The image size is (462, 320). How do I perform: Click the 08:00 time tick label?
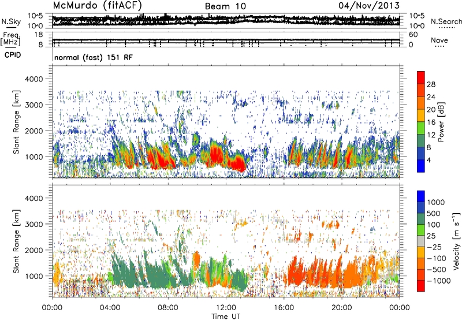[168, 308]
